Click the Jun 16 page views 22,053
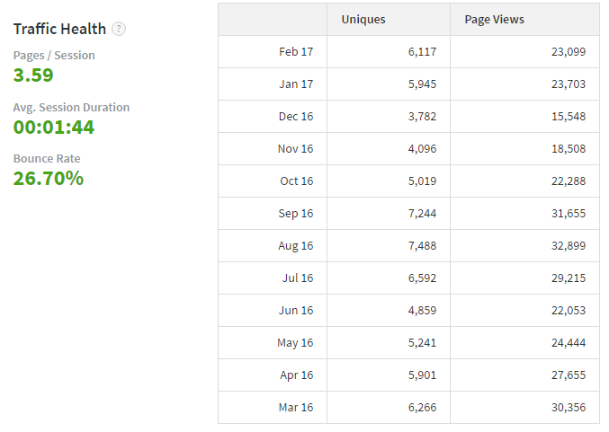 (x=569, y=310)
